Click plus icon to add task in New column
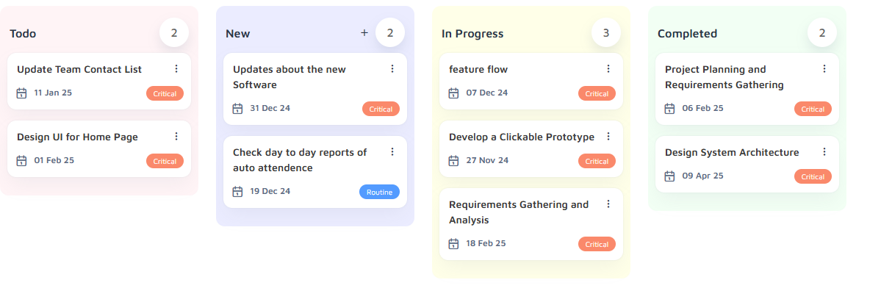The image size is (881, 302). coord(364,33)
